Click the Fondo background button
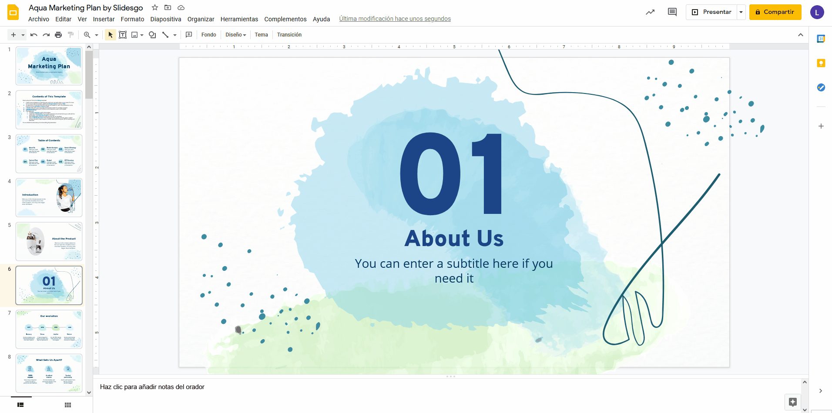832x413 pixels. pyautogui.click(x=209, y=35)
